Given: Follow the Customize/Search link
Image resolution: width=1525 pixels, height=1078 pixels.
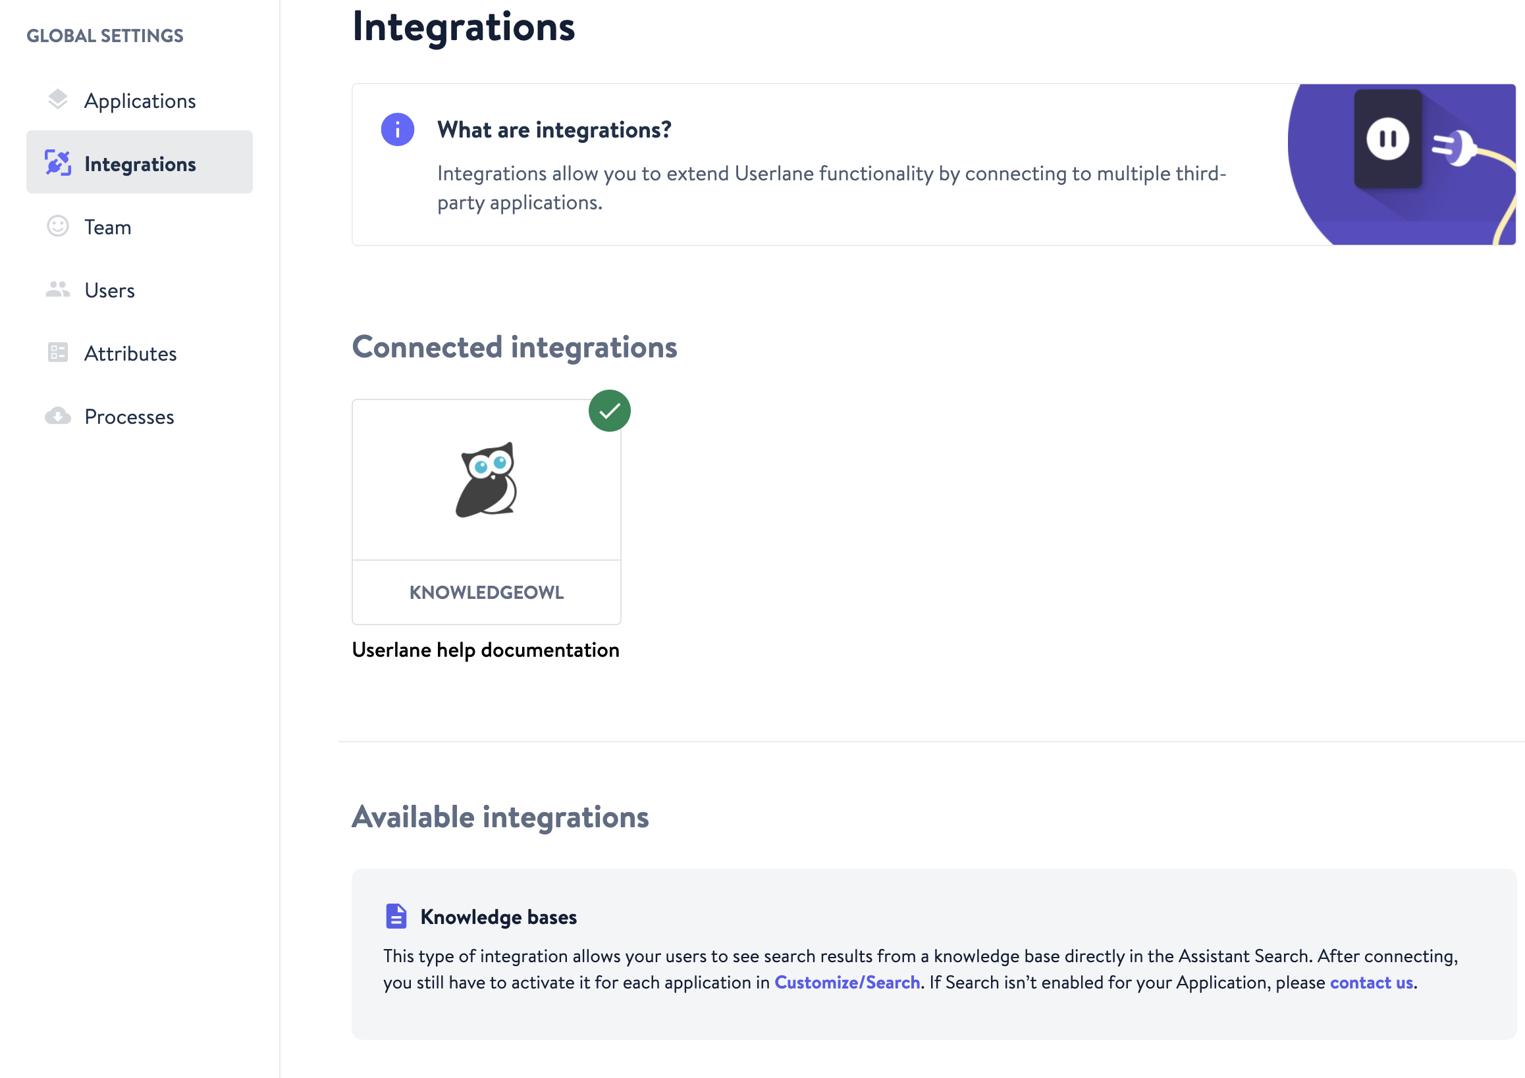Looking at the screenshot, I should (x=847, y=983).
